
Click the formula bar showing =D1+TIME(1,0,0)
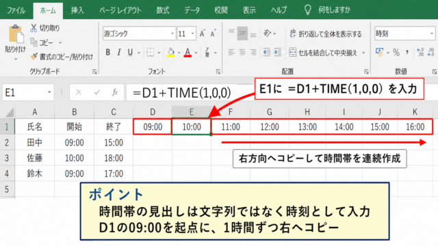[190, 93]
